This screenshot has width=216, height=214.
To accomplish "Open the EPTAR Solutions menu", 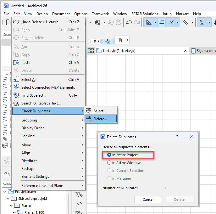I will [x=145, y=14].
